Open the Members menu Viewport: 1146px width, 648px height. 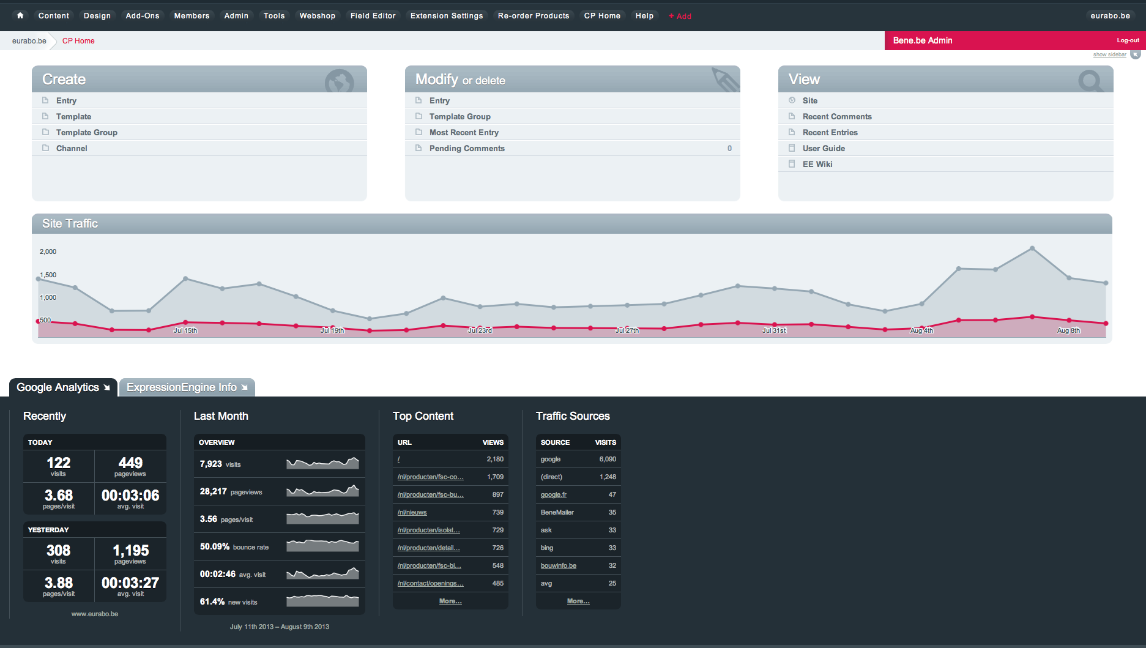pos(192,16)
